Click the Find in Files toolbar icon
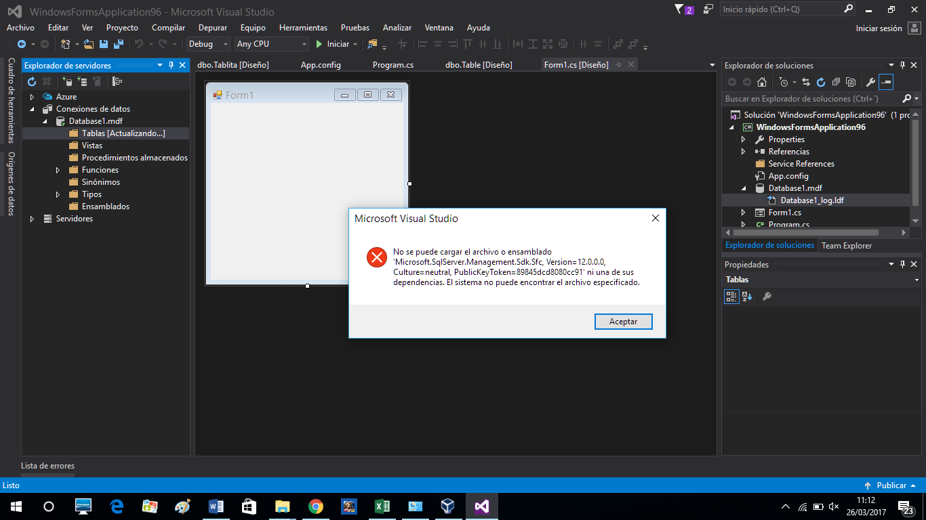Image resolution: width=926 pixels, height=520 pixels. pyautogui.click(x=372, y=44)
